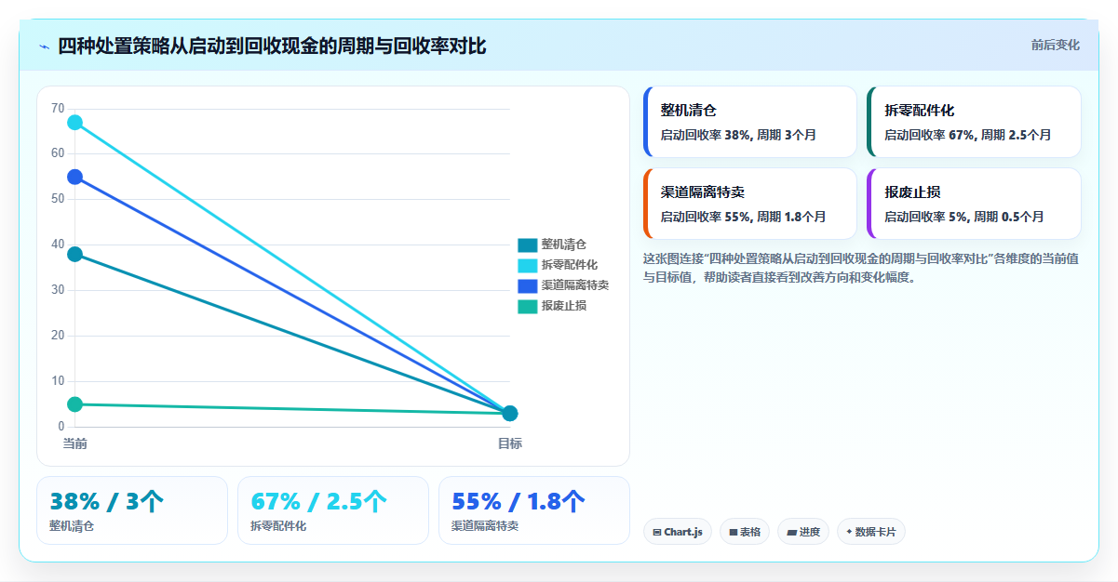1118x582 pixels.
Task: Click the Chart.js tag icon
Action: tap(657, 532)
